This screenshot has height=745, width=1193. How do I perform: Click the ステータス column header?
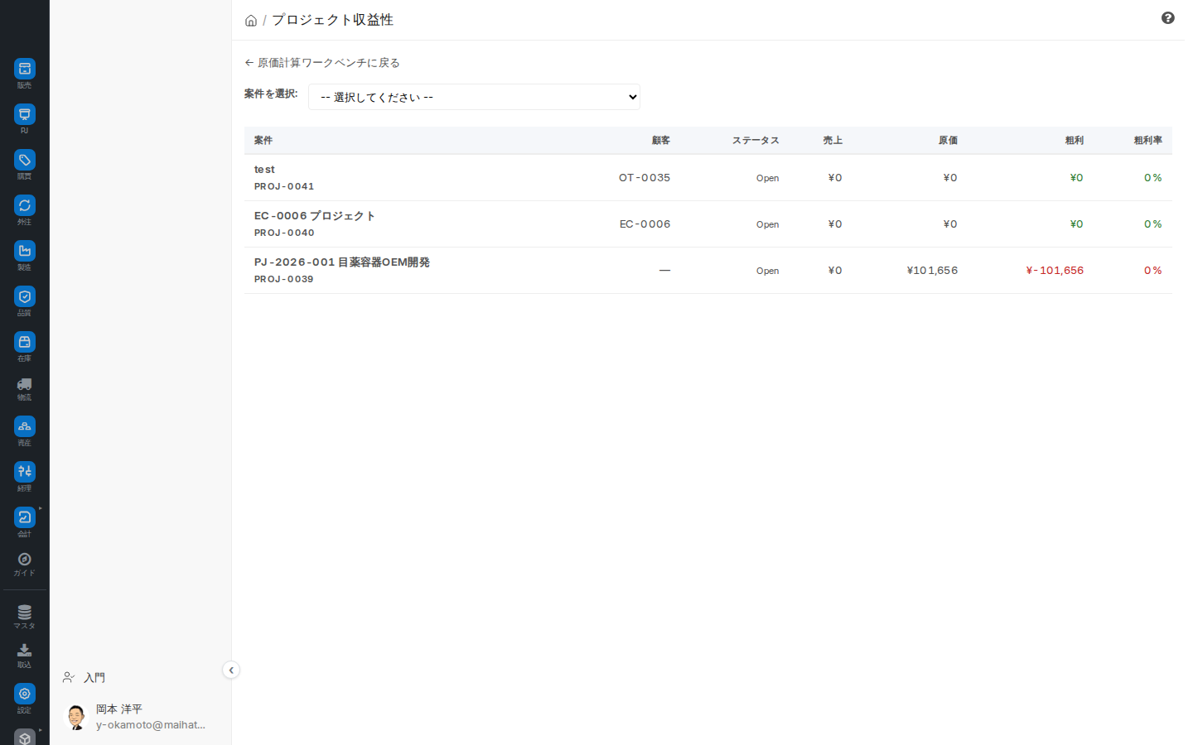click(x=756, y=141)
